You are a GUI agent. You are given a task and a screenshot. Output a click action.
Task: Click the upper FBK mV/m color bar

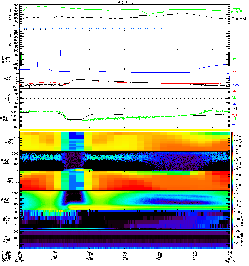pyautogui.click(x=232, y=220)
